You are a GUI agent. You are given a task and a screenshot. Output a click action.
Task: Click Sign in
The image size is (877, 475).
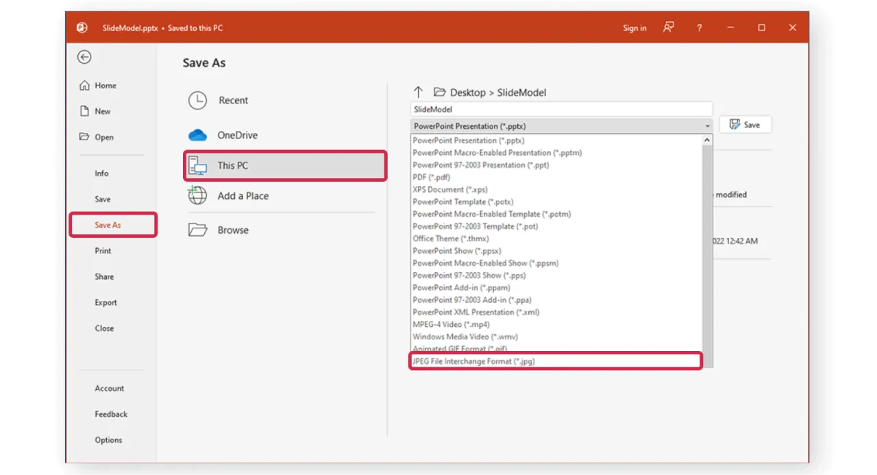point(634,28)
